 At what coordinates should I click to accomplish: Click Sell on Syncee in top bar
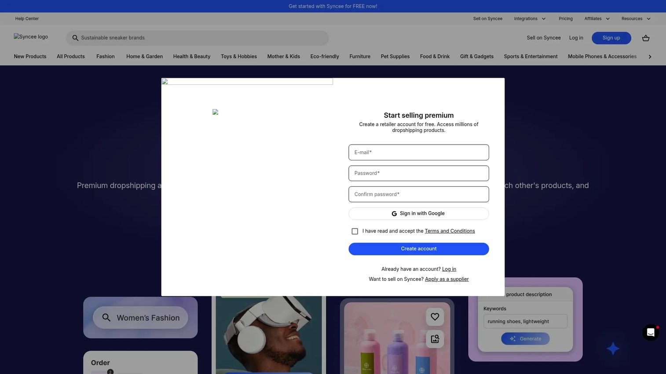(487, 18)
